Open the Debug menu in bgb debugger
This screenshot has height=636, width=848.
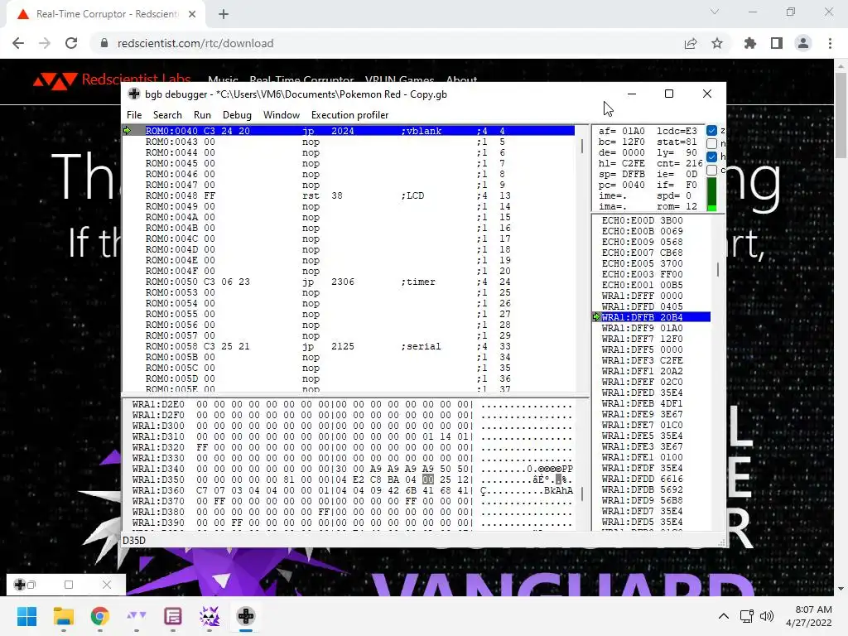pyautogui.click(x=237, y=114)
